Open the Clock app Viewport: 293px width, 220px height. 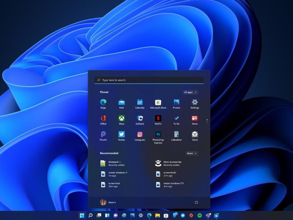pyautogui.click(x=195, y=136)
